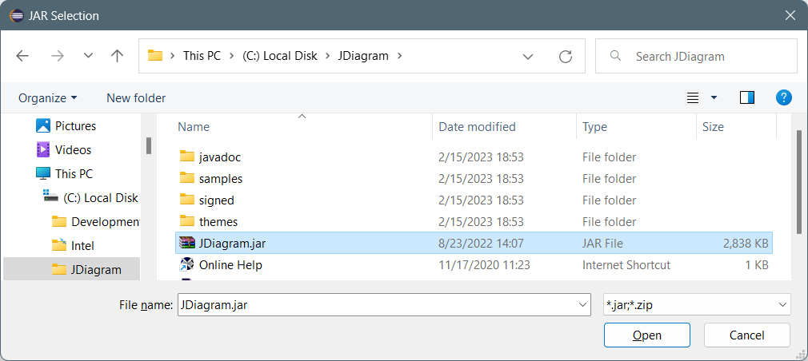Click the themes folder icon

tap(187, 221)
